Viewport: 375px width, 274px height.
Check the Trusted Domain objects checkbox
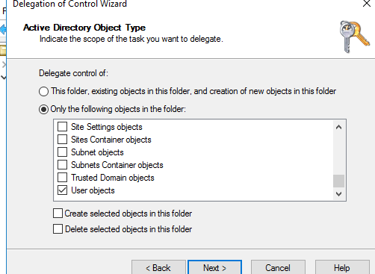click(x=62, y=177)
